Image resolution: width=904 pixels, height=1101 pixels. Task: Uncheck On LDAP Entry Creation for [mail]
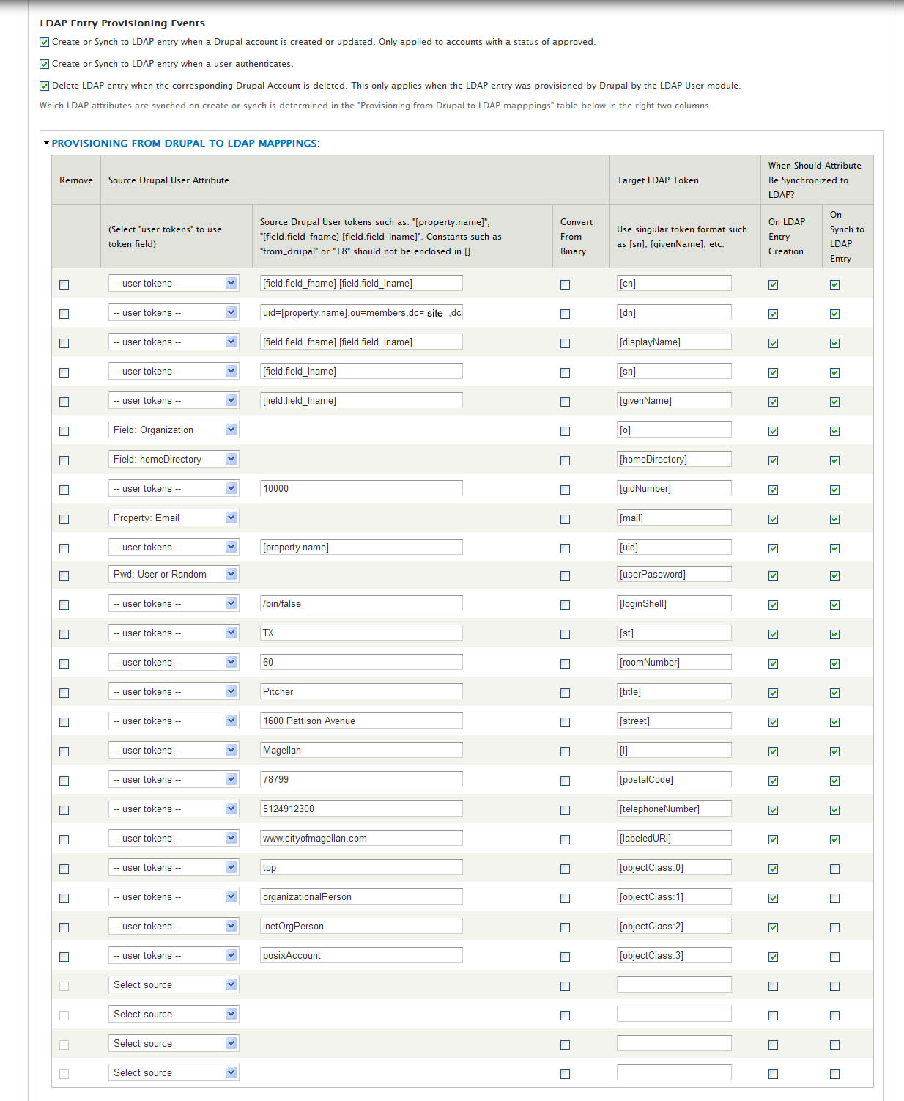click(773, 519)
